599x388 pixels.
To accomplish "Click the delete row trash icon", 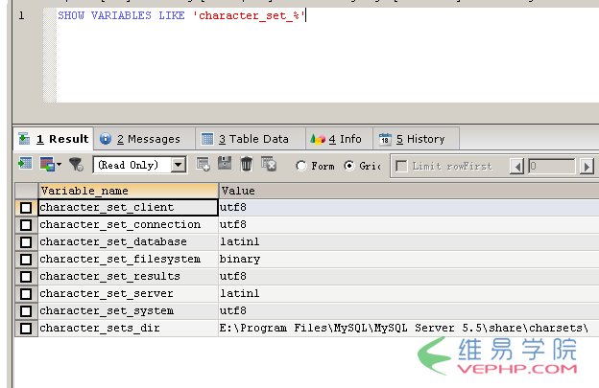I will point(247,164).
